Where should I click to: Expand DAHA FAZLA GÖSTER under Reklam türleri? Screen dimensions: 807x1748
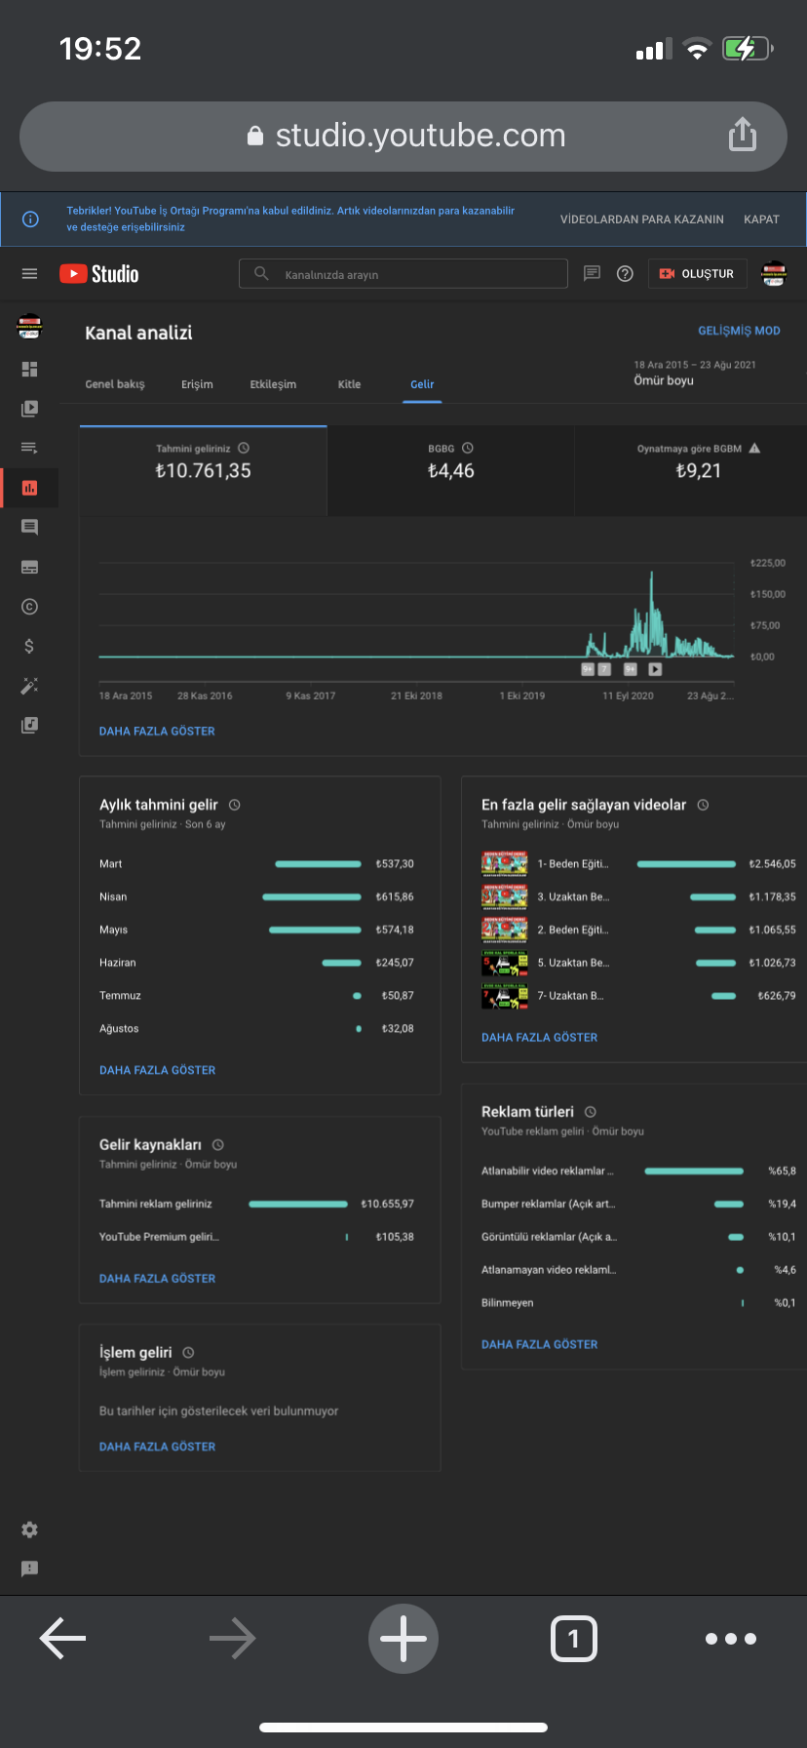pos(539,1344)
